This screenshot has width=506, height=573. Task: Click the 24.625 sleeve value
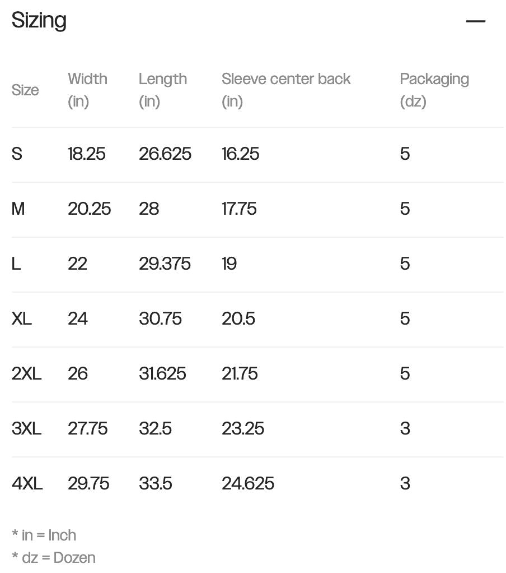point(248,483)
